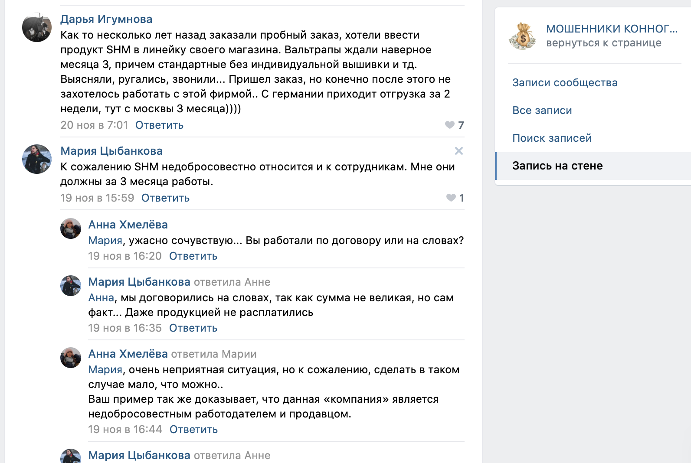The height and width of the screenshot is (463, 691).
Task: Click Мария Цыбанкова's avatar on the 16:35 reply
Action: point(71,286)
